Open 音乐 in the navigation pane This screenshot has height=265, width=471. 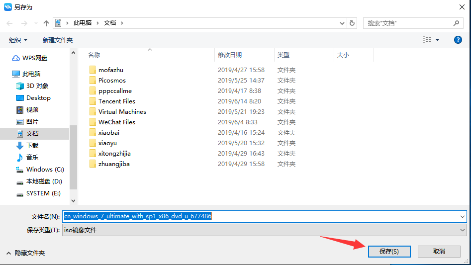click(x=32, y=158)
